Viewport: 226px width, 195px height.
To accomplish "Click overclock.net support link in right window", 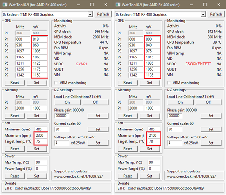I will [x=191, y=176].
